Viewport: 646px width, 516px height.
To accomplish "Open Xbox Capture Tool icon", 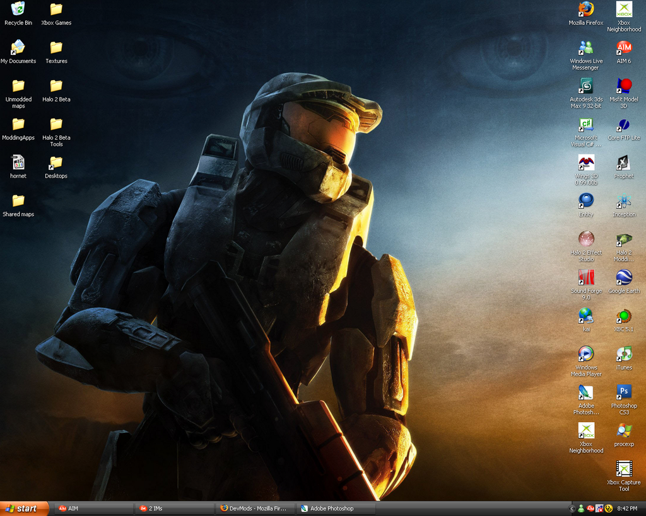I will tap(624, 476).
